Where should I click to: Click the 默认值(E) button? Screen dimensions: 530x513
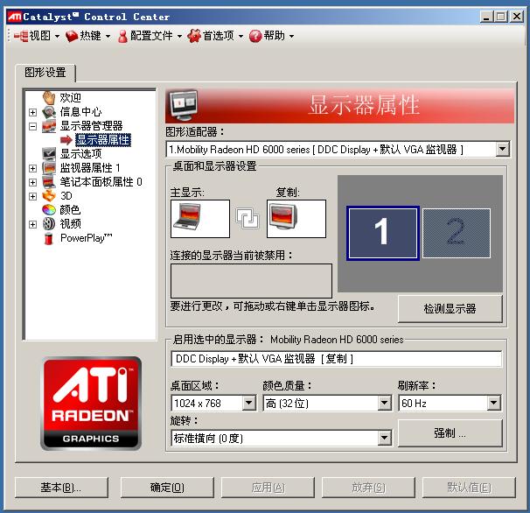coord(469,488)
